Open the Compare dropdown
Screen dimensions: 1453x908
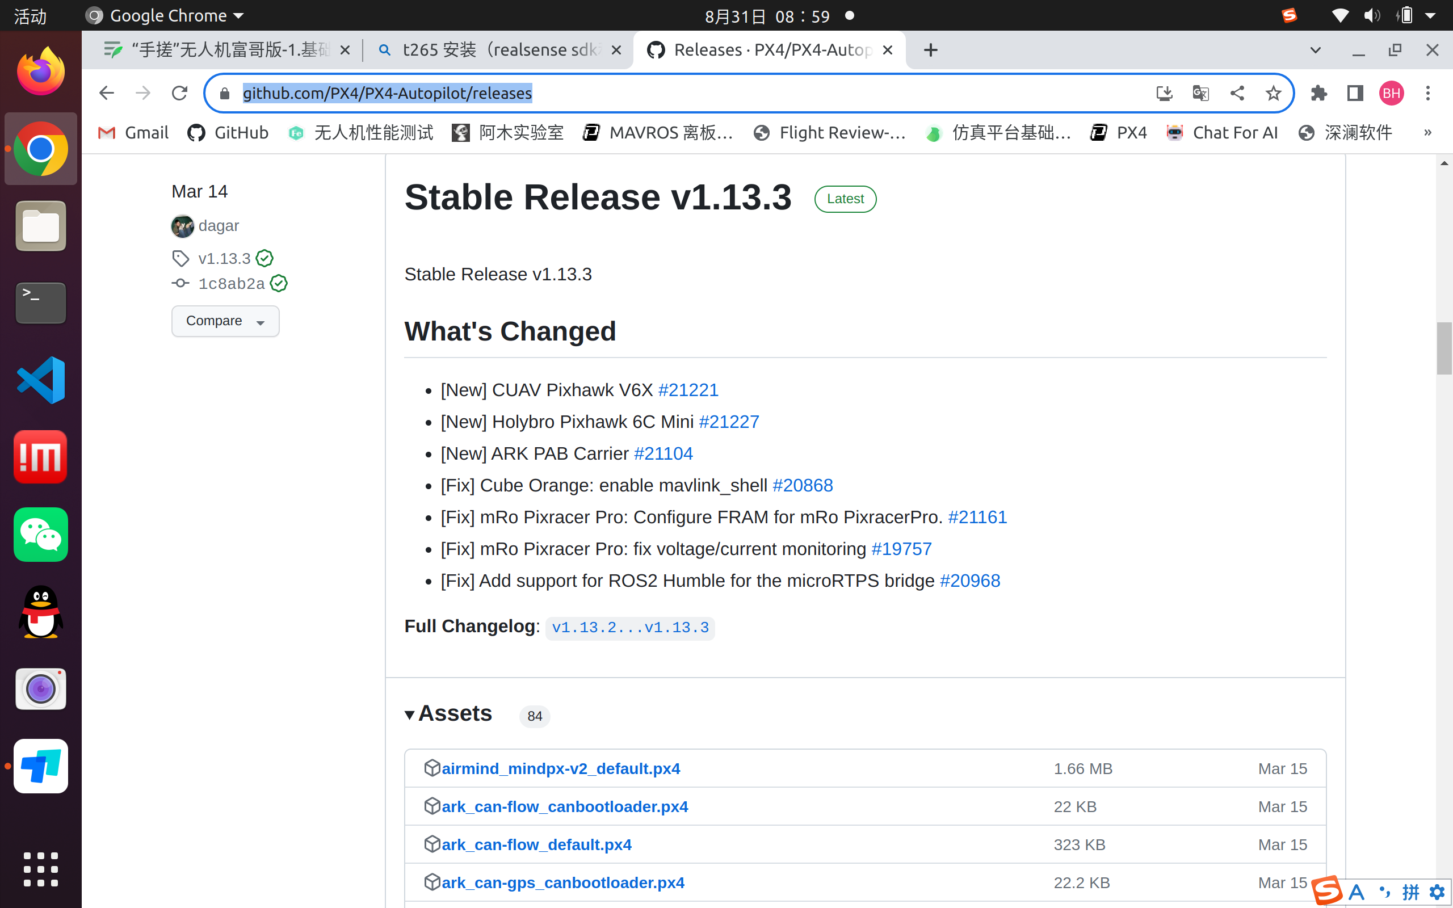pos(225,321)
